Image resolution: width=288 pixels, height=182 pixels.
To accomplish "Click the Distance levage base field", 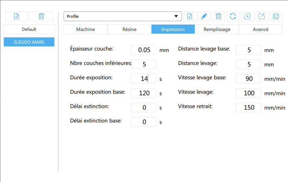I will [x=248, y=50].
